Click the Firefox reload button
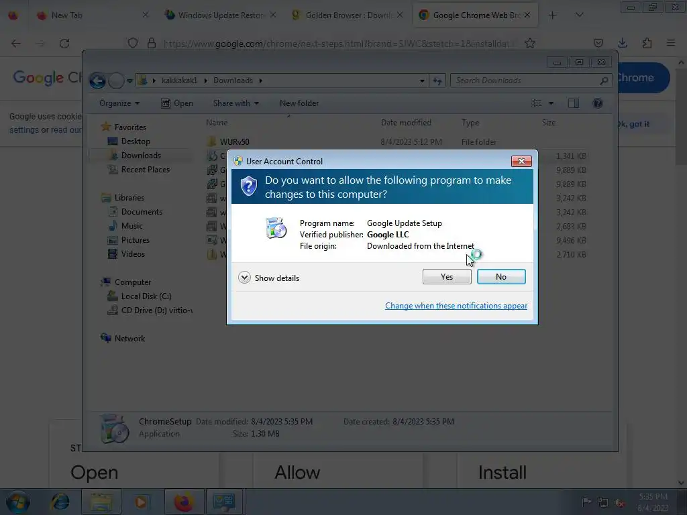 64,44
